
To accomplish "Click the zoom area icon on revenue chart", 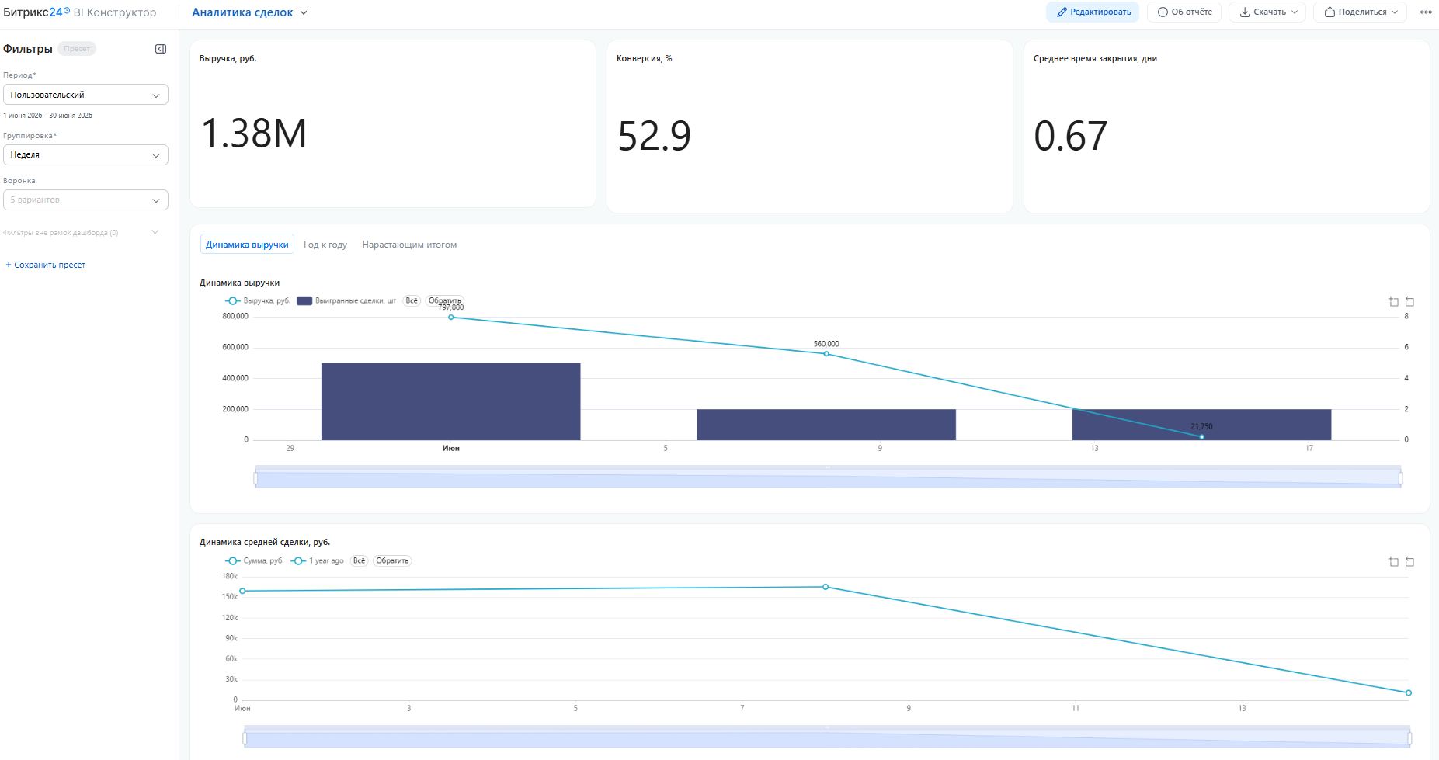I will coord(1393,301).
